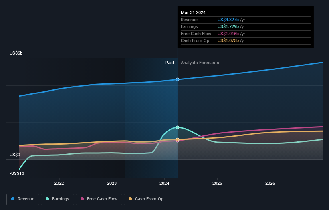The height and width of the screenshot is (210, 329).
Task: Click the Revenue row label in tooltip
Action: click(x=189, y=20)
